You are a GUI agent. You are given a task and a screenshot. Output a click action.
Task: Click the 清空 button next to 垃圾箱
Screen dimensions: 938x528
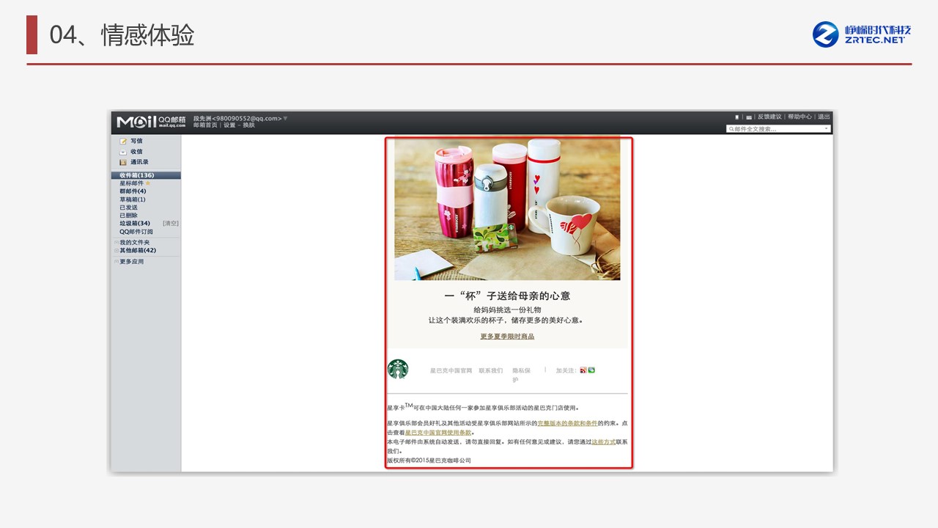pyautogui.click(x=171, y=224)
